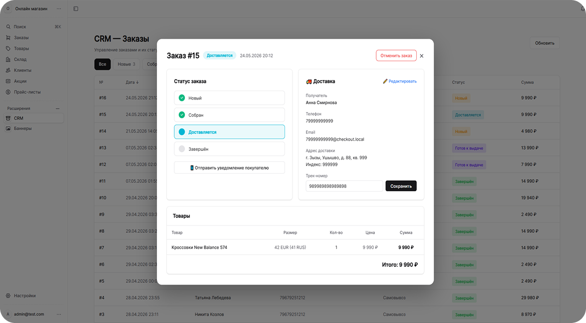This screenshot has height=323, width=586.
Task: Click the Отменить заказ button
Action: [396, 56]
